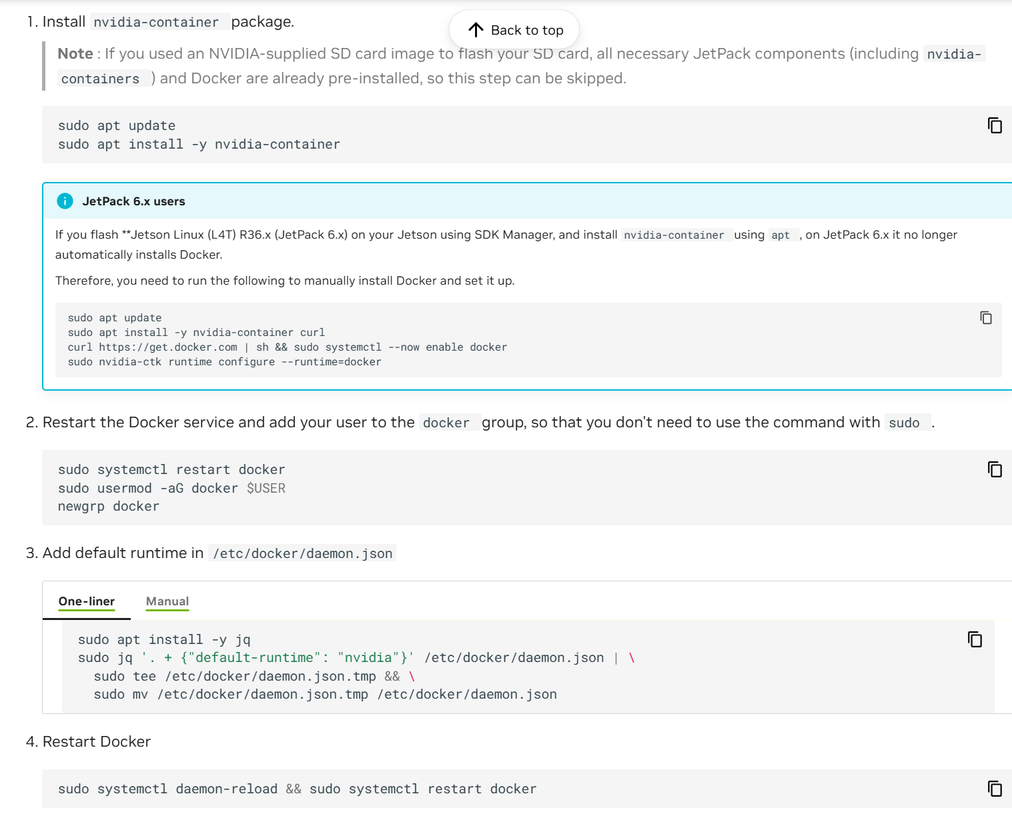
Task: Click the 'sudo apt update' line in first block
Action: 117,126
